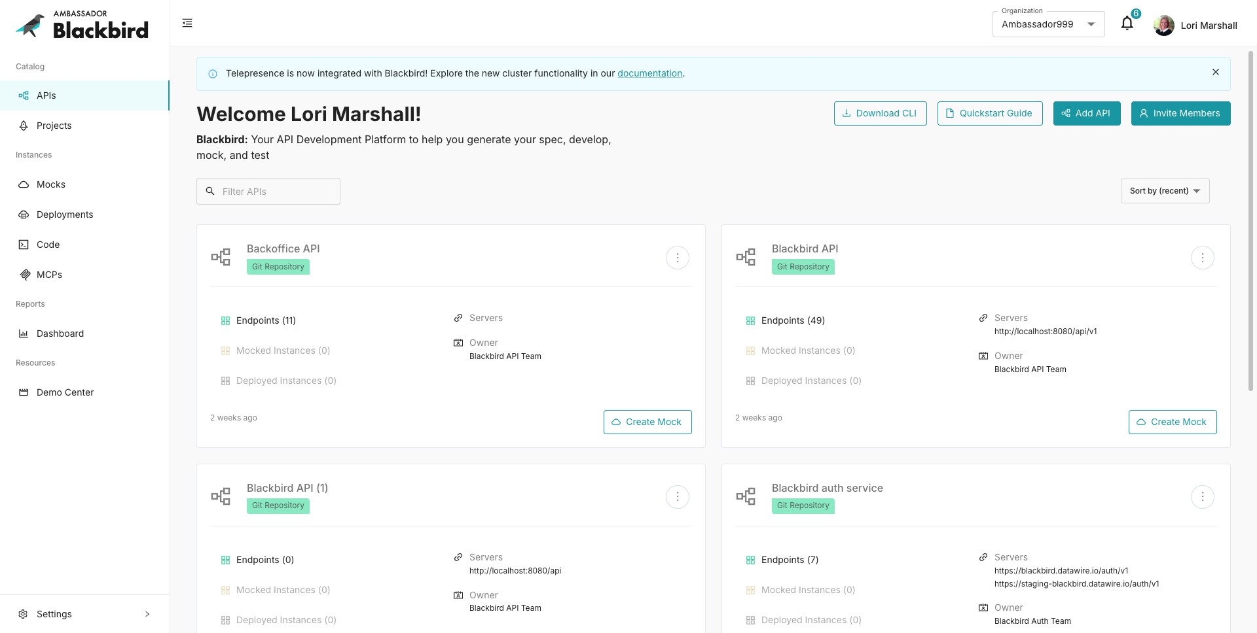Viewport: 1257px width, 633px height.
Task: Click the Mocks cloud icon
Action: tap(24, 184)
